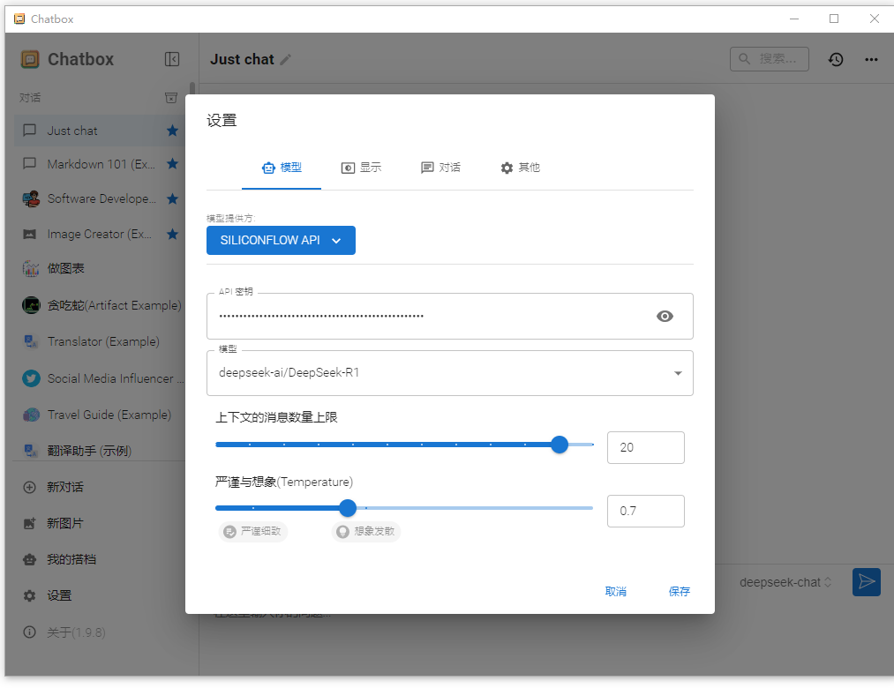
Task: Open the three-dots more menu
Action: (871, 59)
